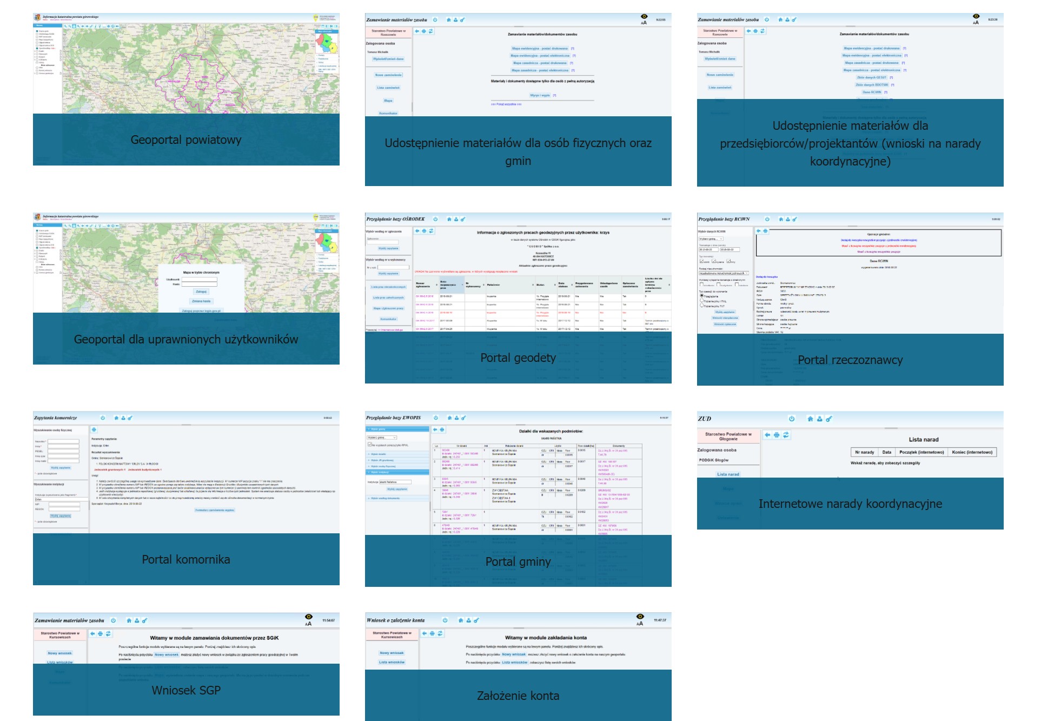Open Udostępnienie materiałów dla osób fizycznych oraz gmin
The height and width of the screenshot is (721, 1054).
coord(518,151)
